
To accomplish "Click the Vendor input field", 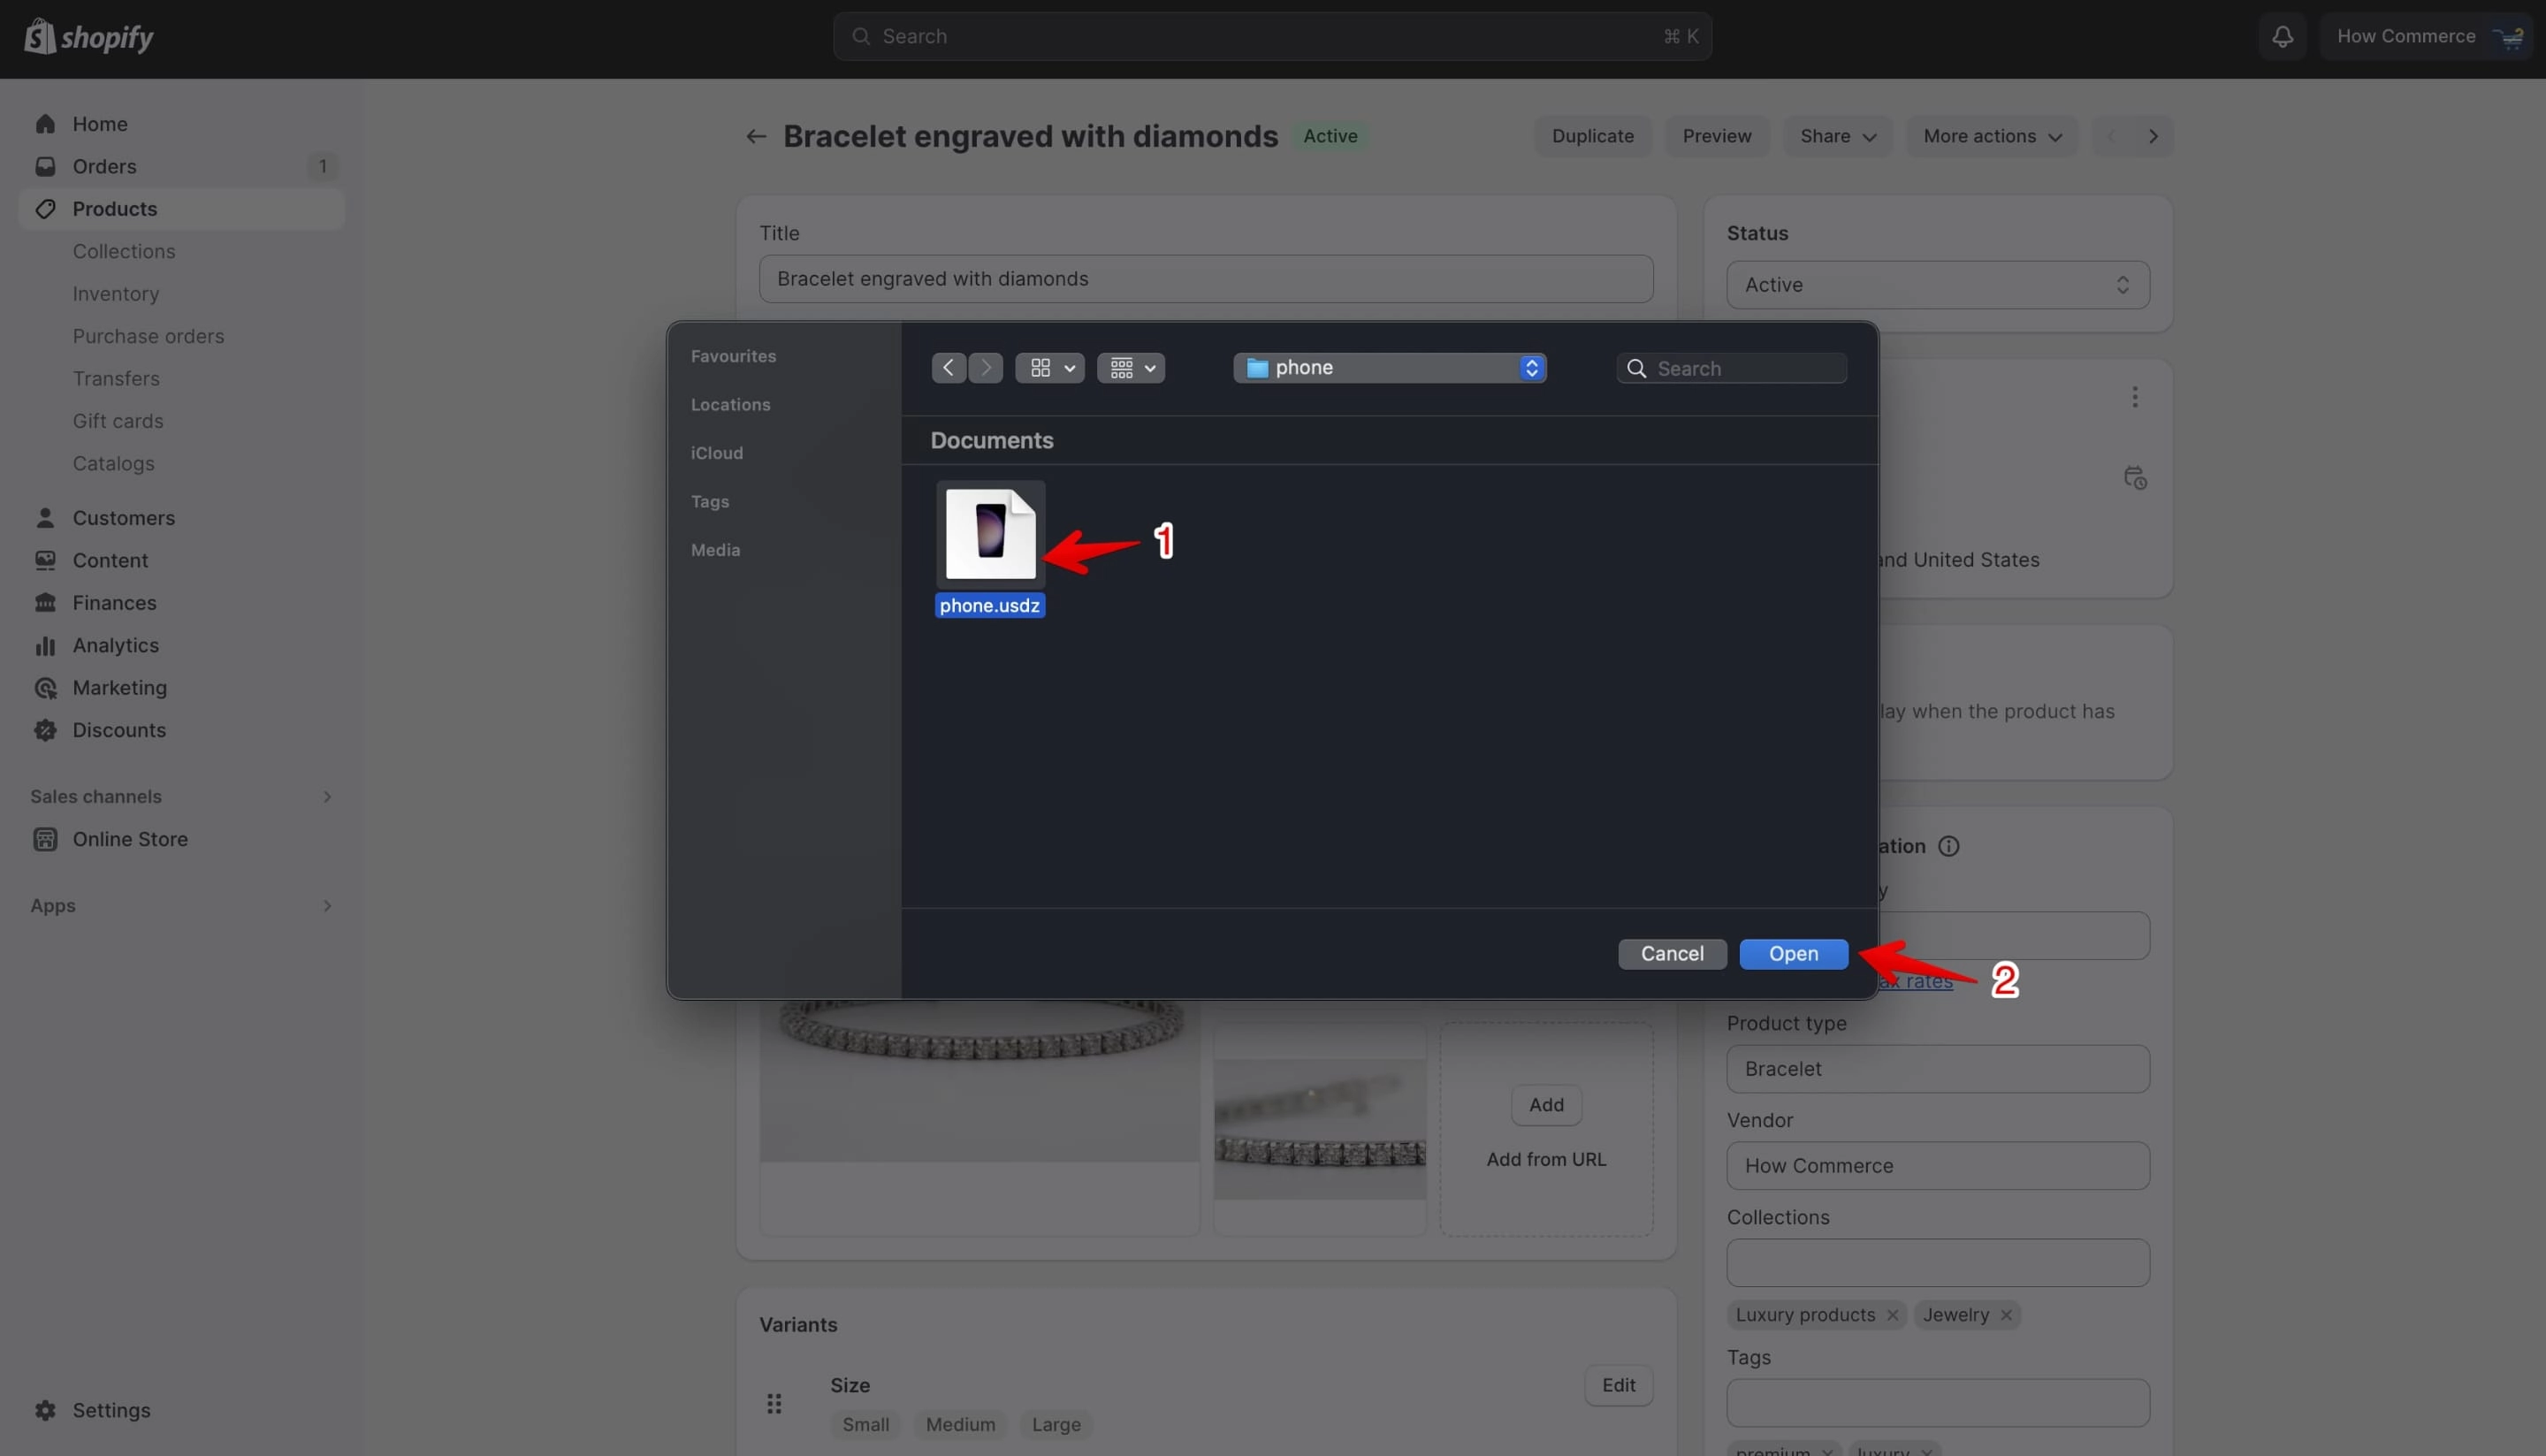I will [1937, 1166].
